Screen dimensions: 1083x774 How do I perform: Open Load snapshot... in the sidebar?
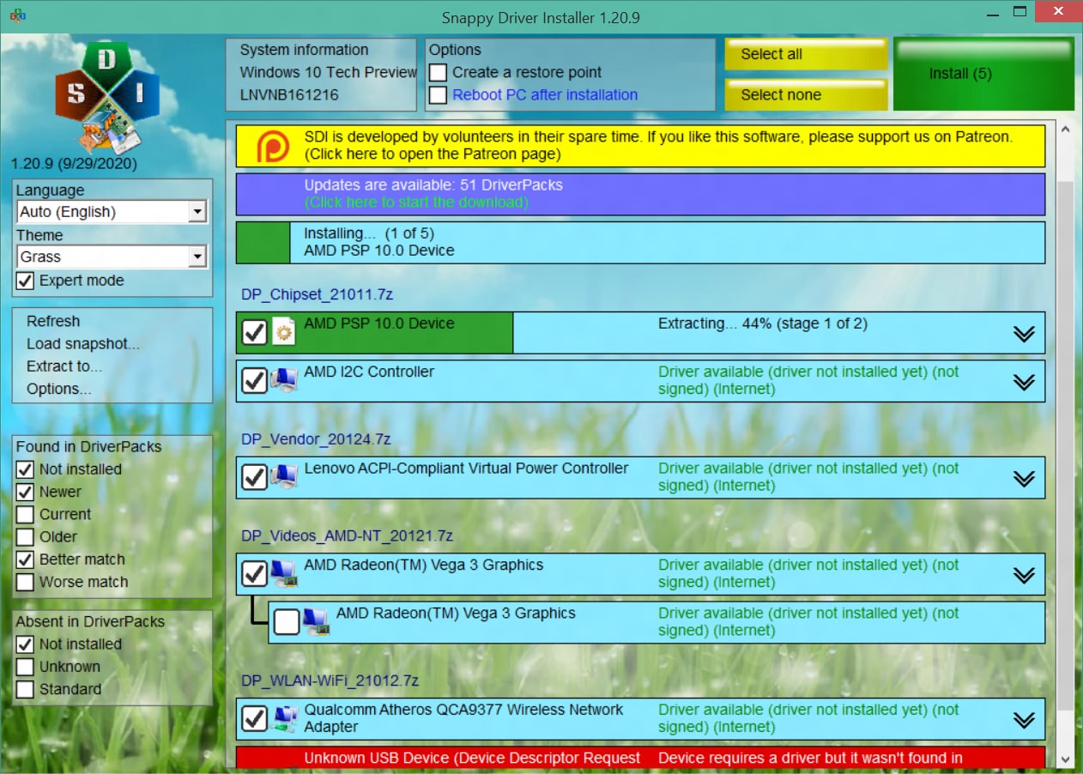pos(83,343)
